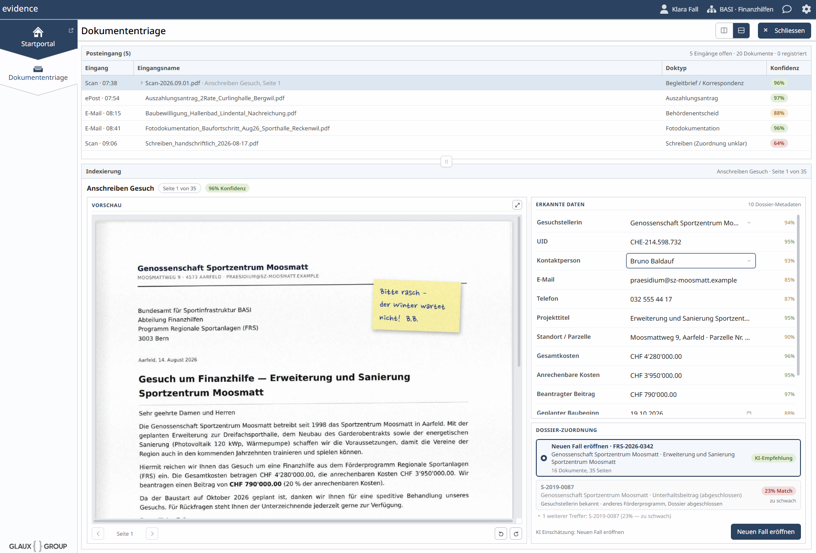Click the preview vertical scrollbar
Image resolution: width=816 pixels, height=553 pixels.
tap(519, 291)
